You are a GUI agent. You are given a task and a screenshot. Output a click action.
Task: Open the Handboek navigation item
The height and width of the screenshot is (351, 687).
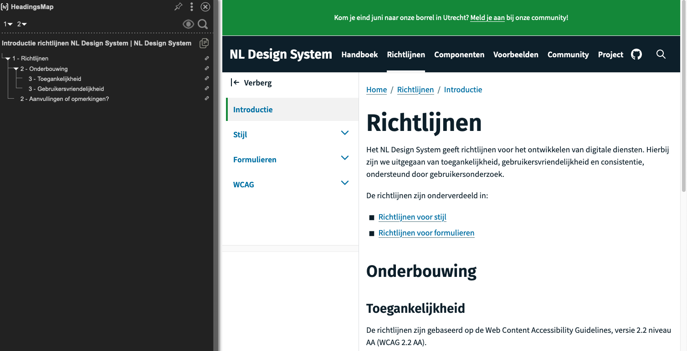click(359, 55)
